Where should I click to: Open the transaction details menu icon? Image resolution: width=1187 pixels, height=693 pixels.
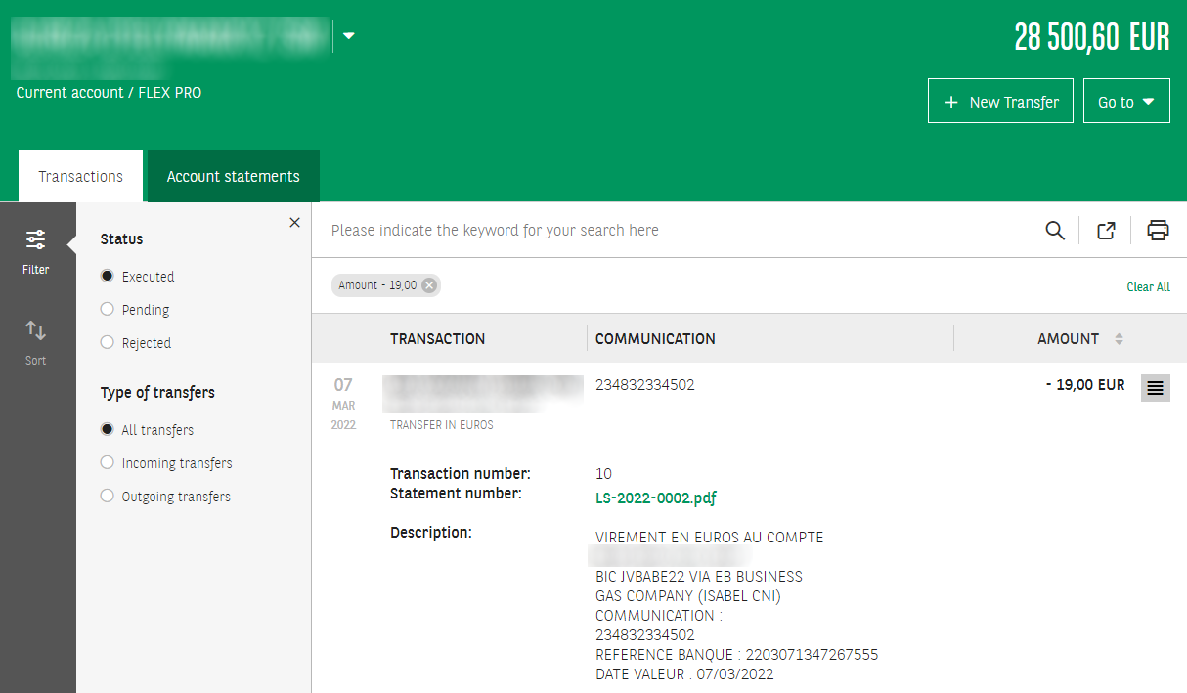[1155, 388]
